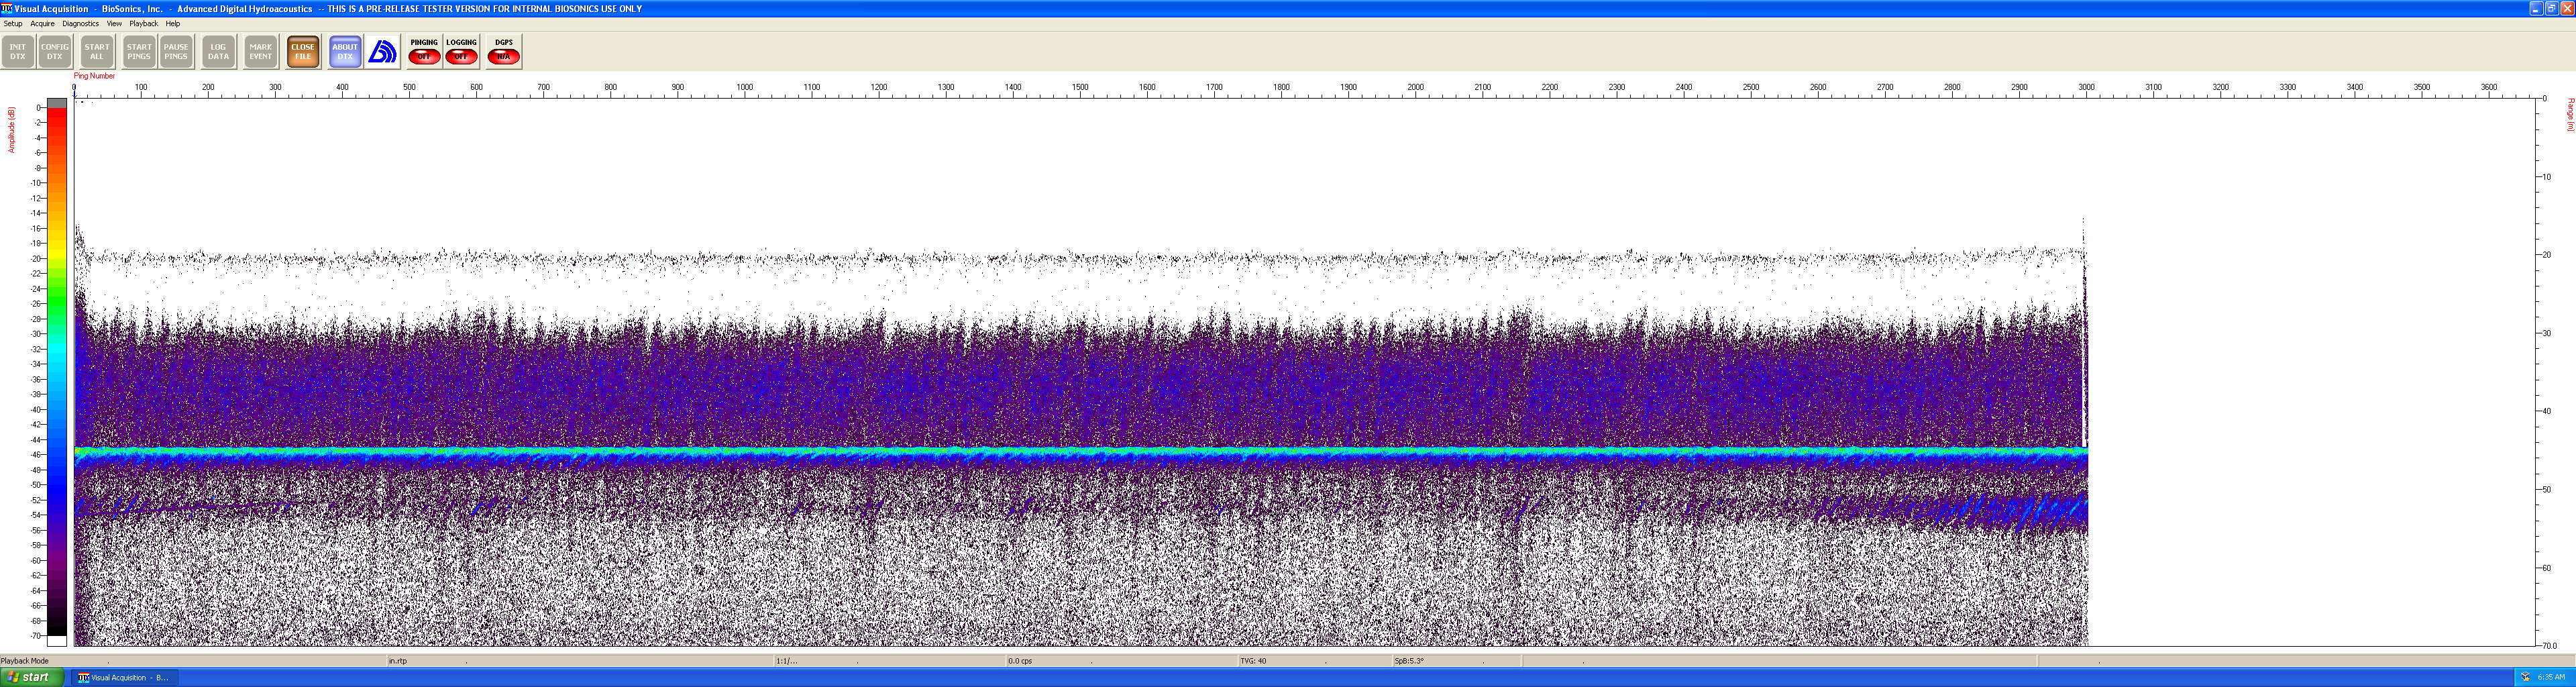This screenshot has width=2576, height=687.
Task: Click the 6:35 AM taskbar clock
Action: [x=2551, y=677]
